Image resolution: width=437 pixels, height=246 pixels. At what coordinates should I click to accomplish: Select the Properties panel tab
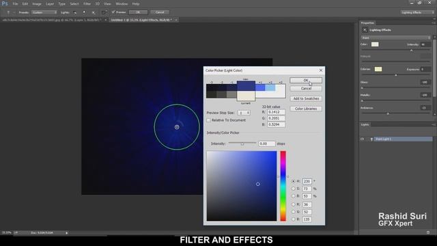coord(367,23)
